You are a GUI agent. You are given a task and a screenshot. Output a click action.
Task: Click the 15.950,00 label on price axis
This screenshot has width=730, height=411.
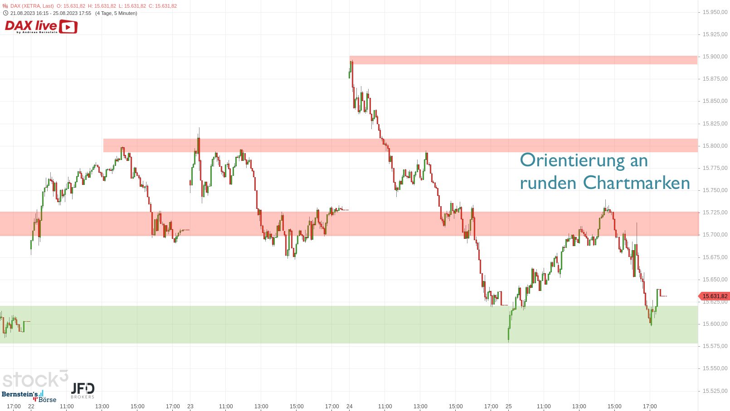(715, 12)
